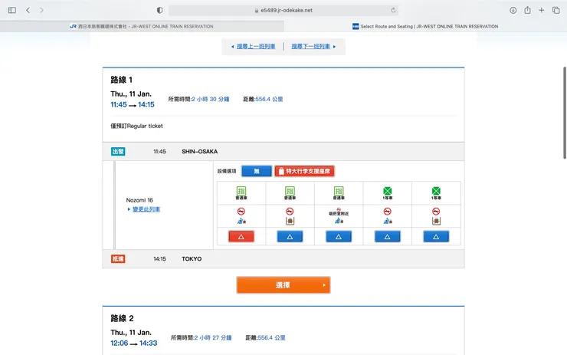This screenshot has width=567, height=355.
Task: Click the 路線 1 heading
Action: [122, 80]
